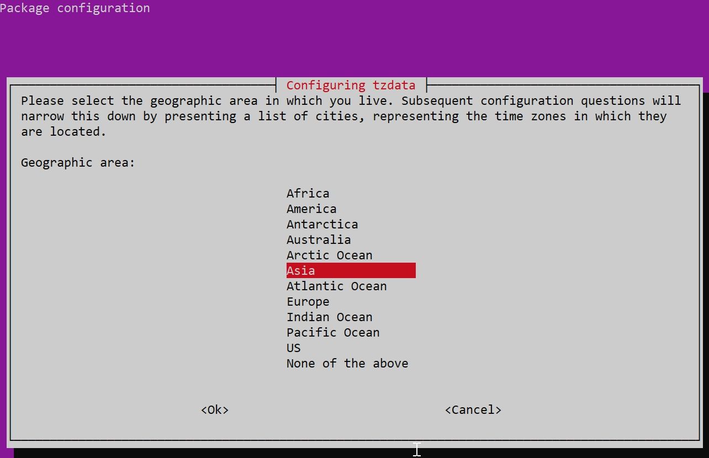
Task: Click the red highlight bar beside Asia
Action: tap(366, 270)
